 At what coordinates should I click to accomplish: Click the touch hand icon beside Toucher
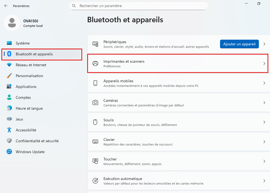(95, 161)
